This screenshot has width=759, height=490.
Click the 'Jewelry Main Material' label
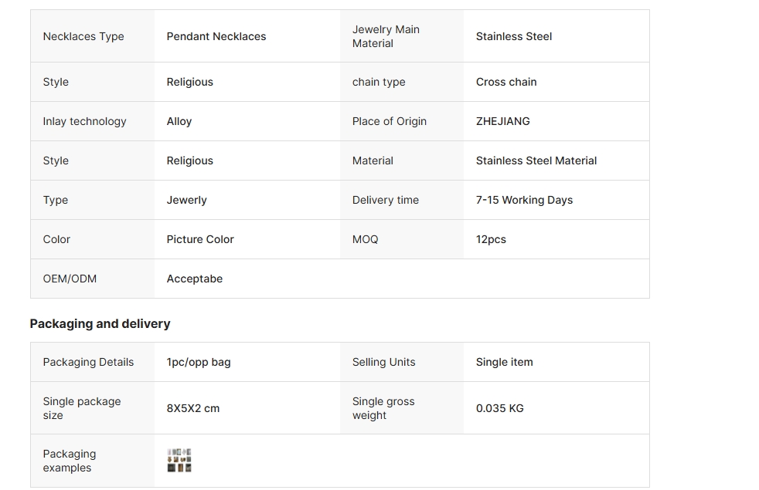pyautogui.click(x=386, y=36)
